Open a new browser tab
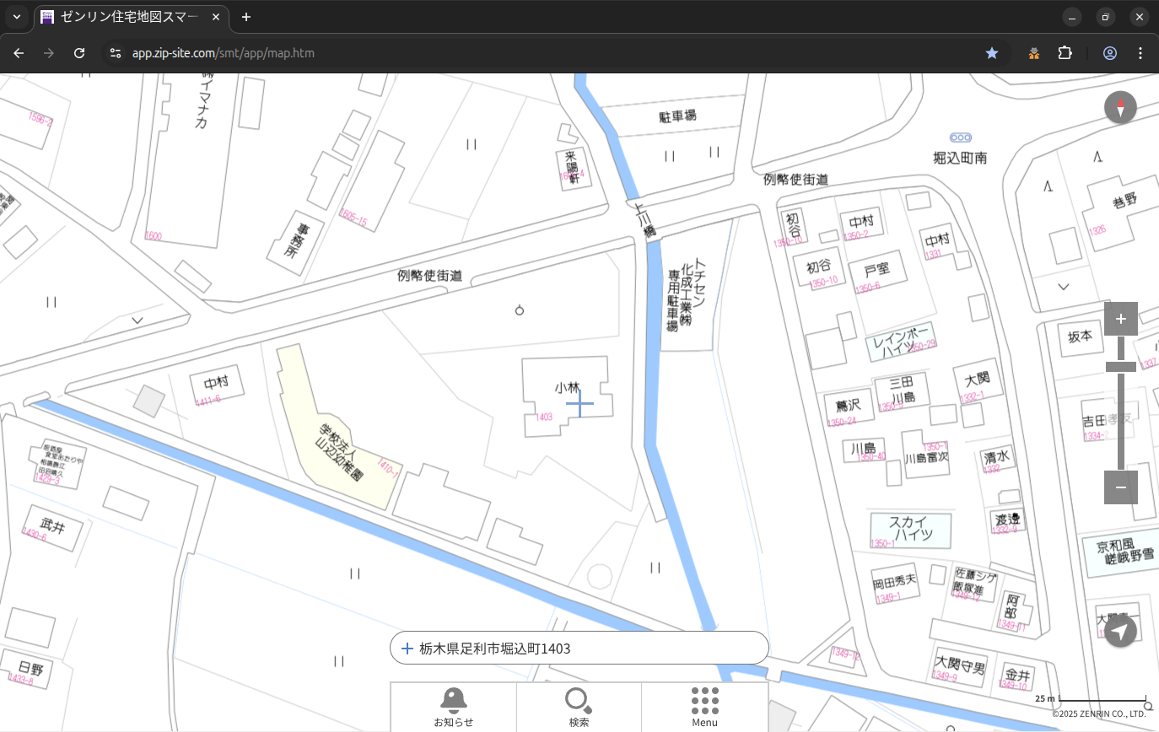This screenshot has width=1159, height=732. (246, 17)
